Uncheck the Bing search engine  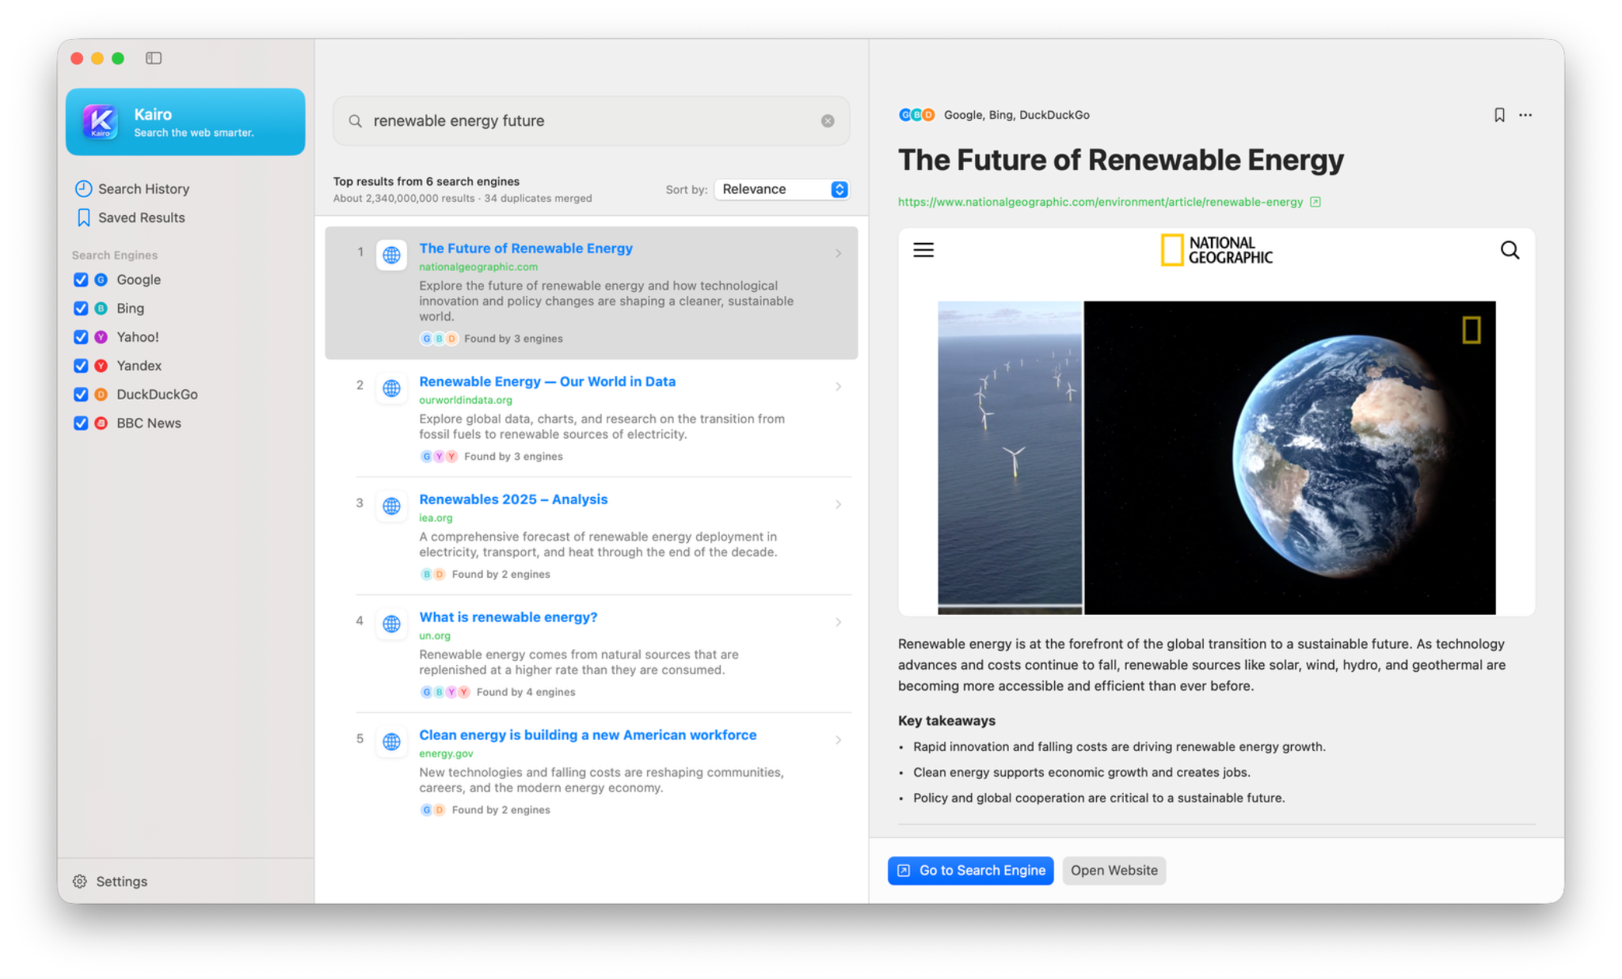80,308
